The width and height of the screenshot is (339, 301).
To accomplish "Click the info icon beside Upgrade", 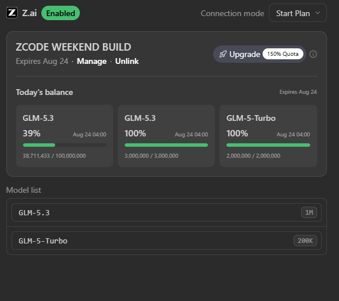I will pyautogui.click(x=313, y=54).
